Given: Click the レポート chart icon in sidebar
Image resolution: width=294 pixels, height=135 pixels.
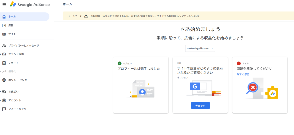Looking at the screenshot, I should coord(4,63).
